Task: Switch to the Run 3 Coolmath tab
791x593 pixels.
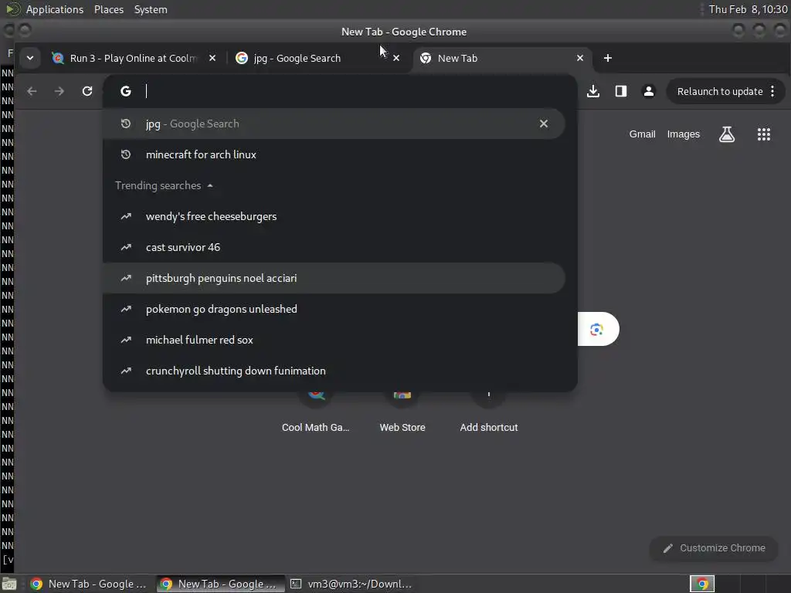Action: (x=134, y=58)
